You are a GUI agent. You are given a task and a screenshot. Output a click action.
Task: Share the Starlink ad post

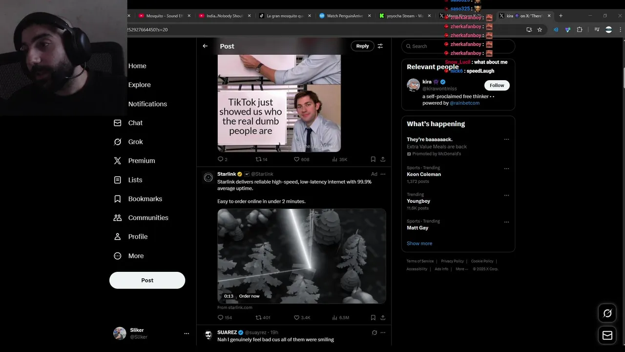pyautogui.click(x=383, y=318)
